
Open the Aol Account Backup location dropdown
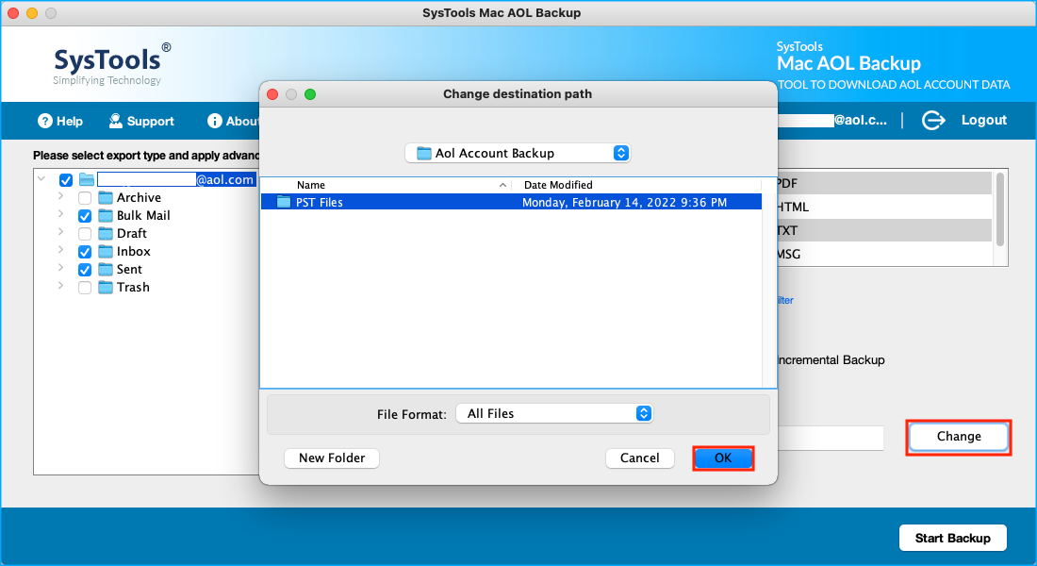pos(518,153)
